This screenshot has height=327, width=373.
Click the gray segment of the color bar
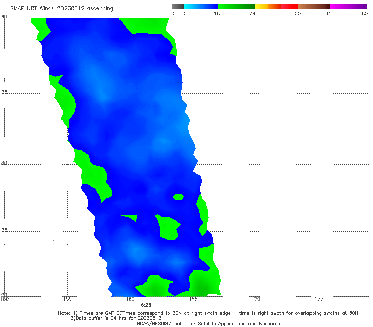tap(178, 6)
